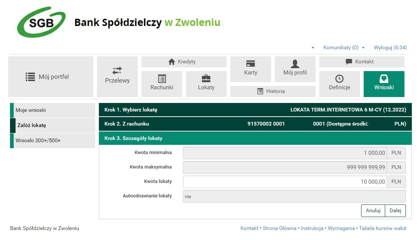Image resolution: width=420 pixels, height=240 pixels.
Task: Open Moje wnioski in the sidebar
Action: pos(53,110)
